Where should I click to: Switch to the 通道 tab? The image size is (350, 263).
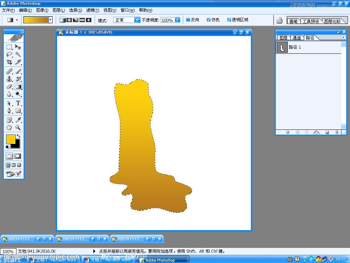click(x=297, y=38)
